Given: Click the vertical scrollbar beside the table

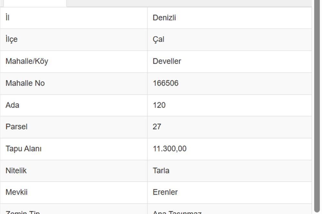Looking at the screenshot, I should pos(317,106).
